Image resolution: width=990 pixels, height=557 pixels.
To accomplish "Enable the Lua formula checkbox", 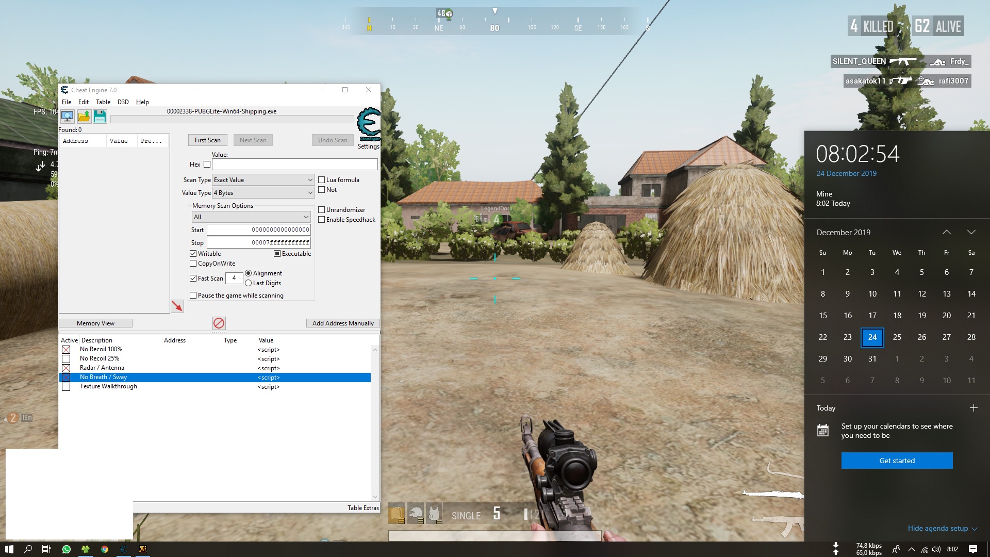I will pyautogui.click(x=321, y=180).
